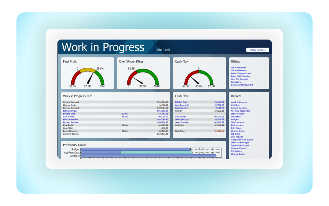
Task: Click Estimated Cost in Work in Progress Info
Action: click(70, 111)
